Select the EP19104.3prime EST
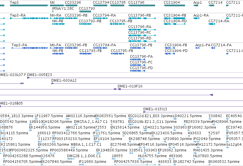The width and height of the screenshot is (243, 166). pos(96,142)
